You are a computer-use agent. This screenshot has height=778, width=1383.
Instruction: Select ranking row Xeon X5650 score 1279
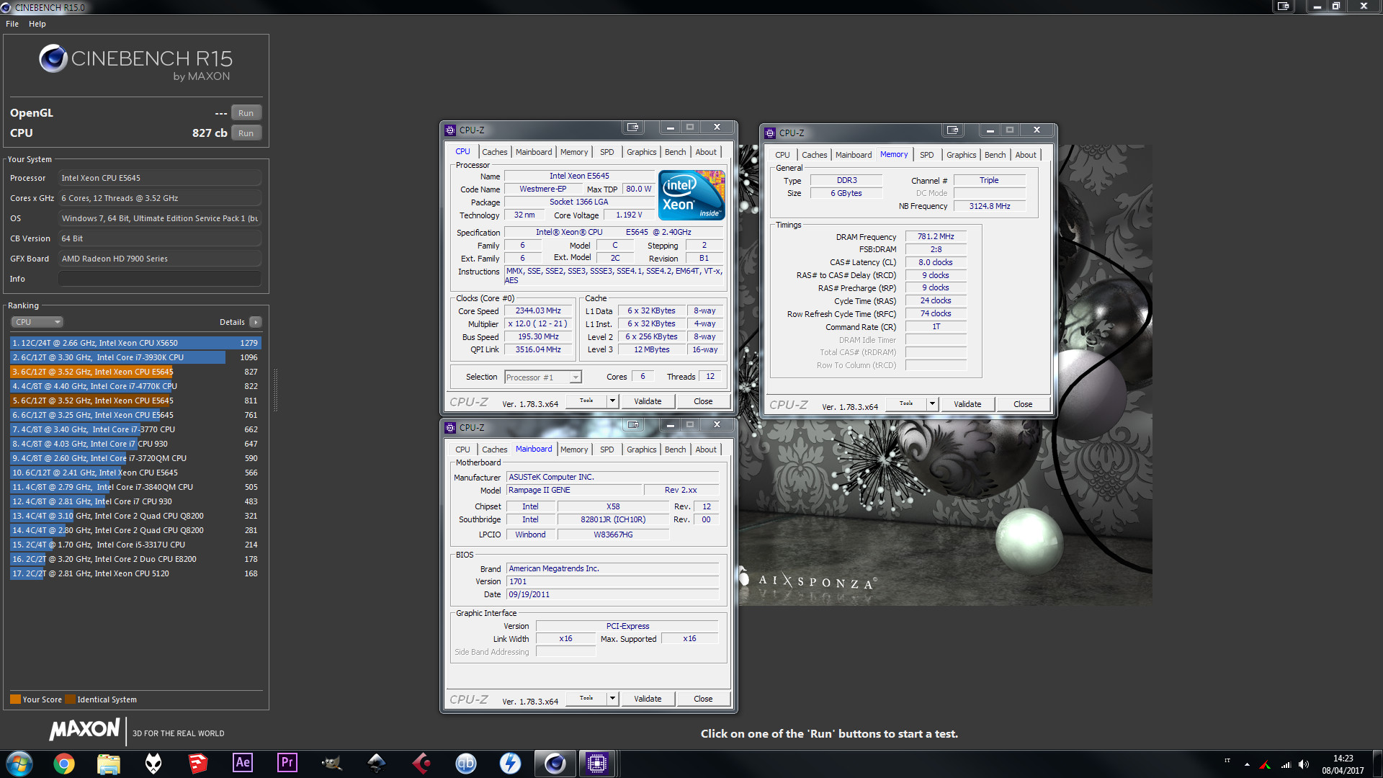[x=135, y=343]
